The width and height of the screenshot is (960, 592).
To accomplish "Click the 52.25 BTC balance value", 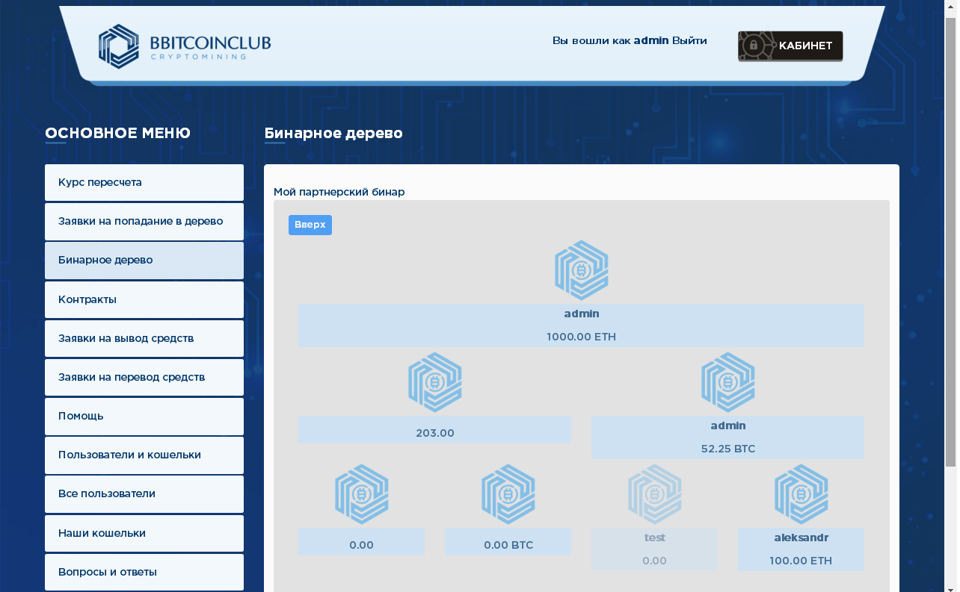I will pos(728,449).
